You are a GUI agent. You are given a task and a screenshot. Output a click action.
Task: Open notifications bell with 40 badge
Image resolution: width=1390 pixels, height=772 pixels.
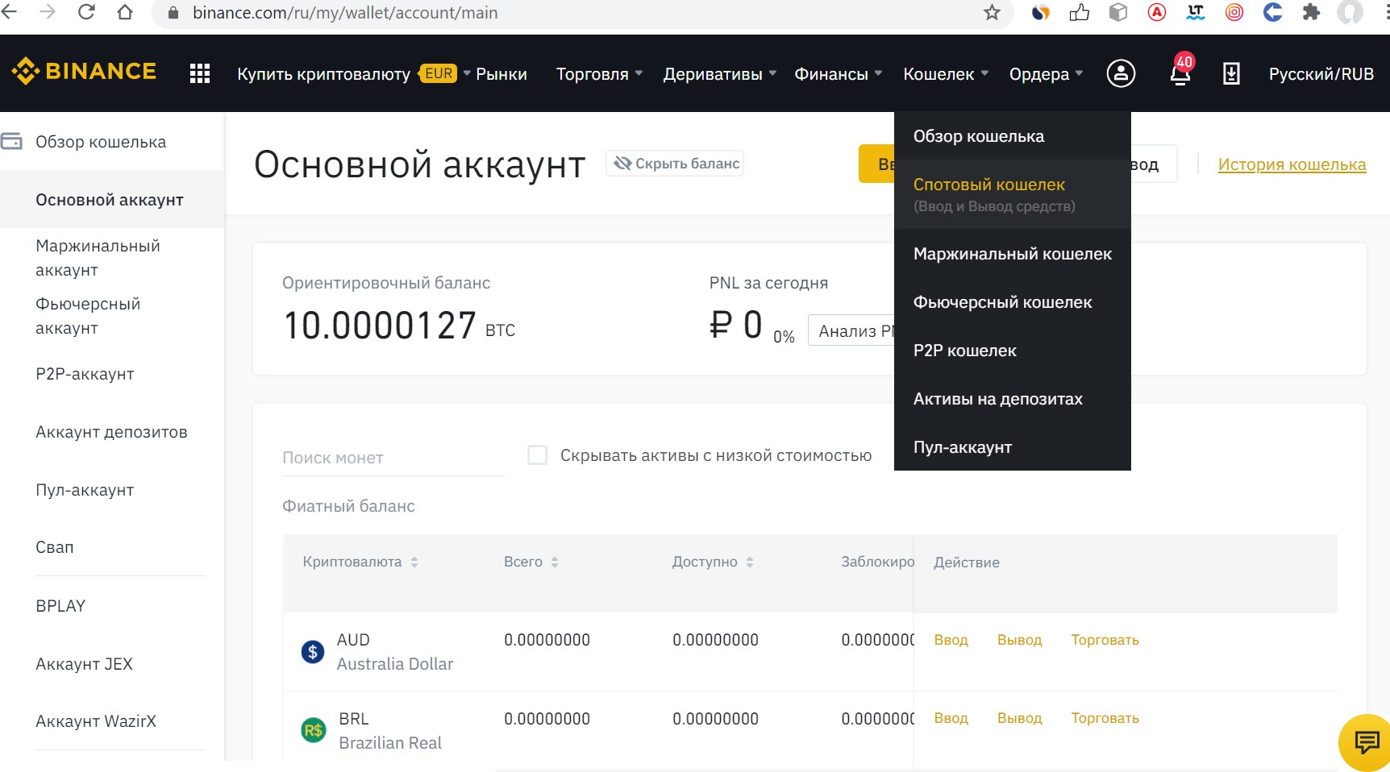[1181, 72]
